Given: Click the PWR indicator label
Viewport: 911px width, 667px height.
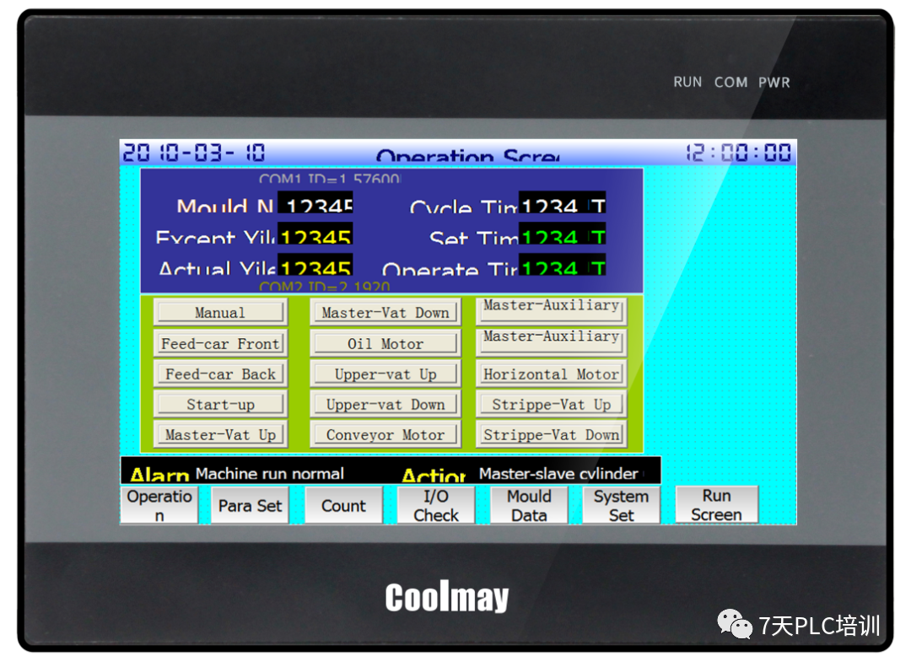Looking at the screenshot, I should tap(774, 82).
